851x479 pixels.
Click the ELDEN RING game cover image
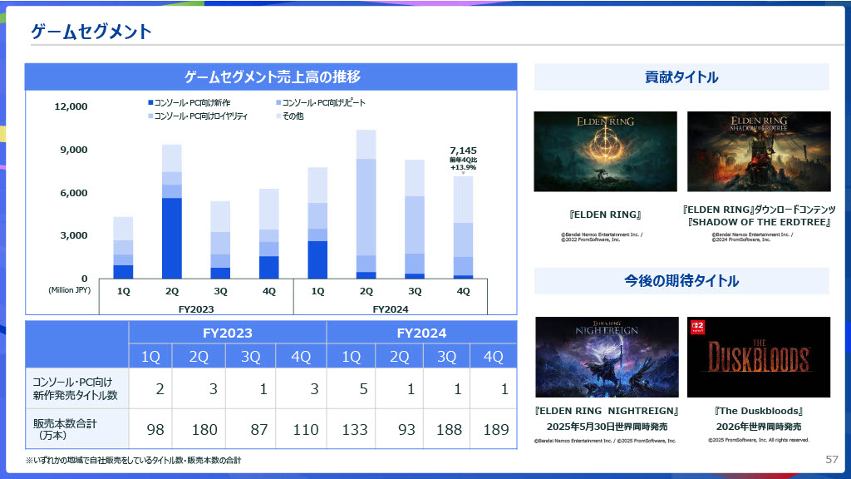click(x=605, y=151)
